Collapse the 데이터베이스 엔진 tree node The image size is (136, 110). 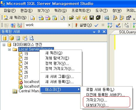coord(4,45)
